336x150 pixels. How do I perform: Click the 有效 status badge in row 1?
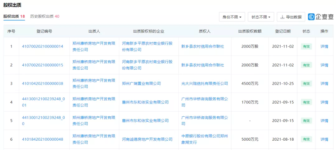pyautogui.click(x=306, y=46)
